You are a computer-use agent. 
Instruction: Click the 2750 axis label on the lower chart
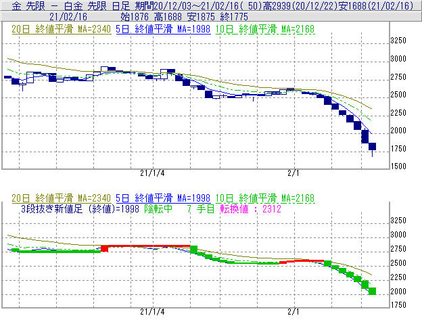point(398,249)
